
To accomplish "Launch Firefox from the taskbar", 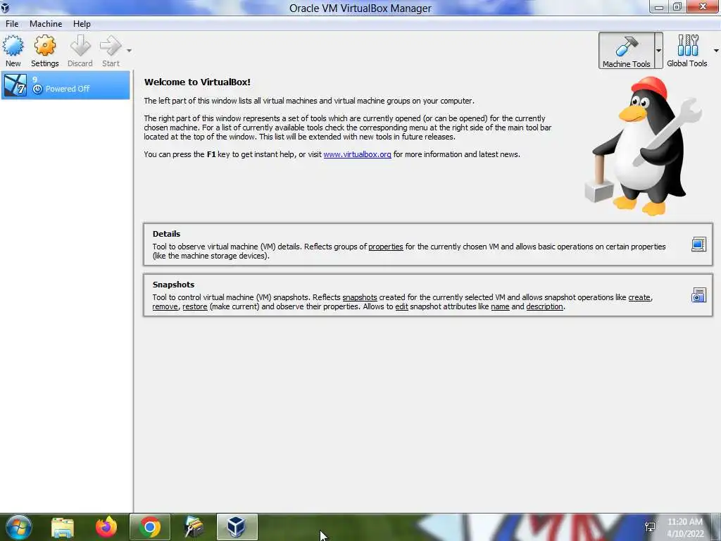I will click(x=106, y=527).
